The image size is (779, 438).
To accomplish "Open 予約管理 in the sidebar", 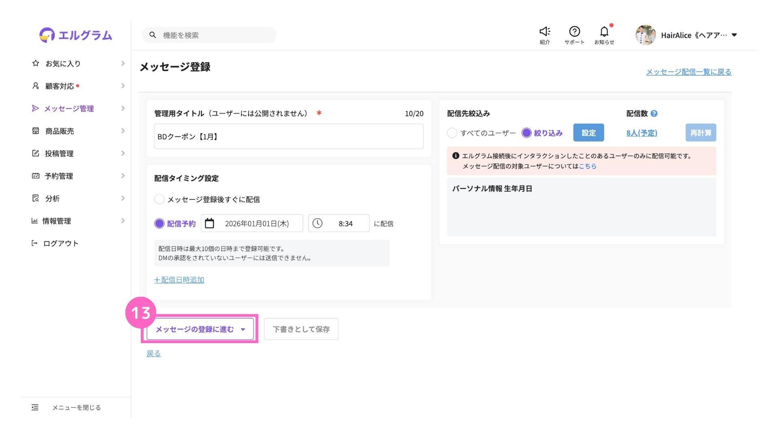I will [59, 176].
